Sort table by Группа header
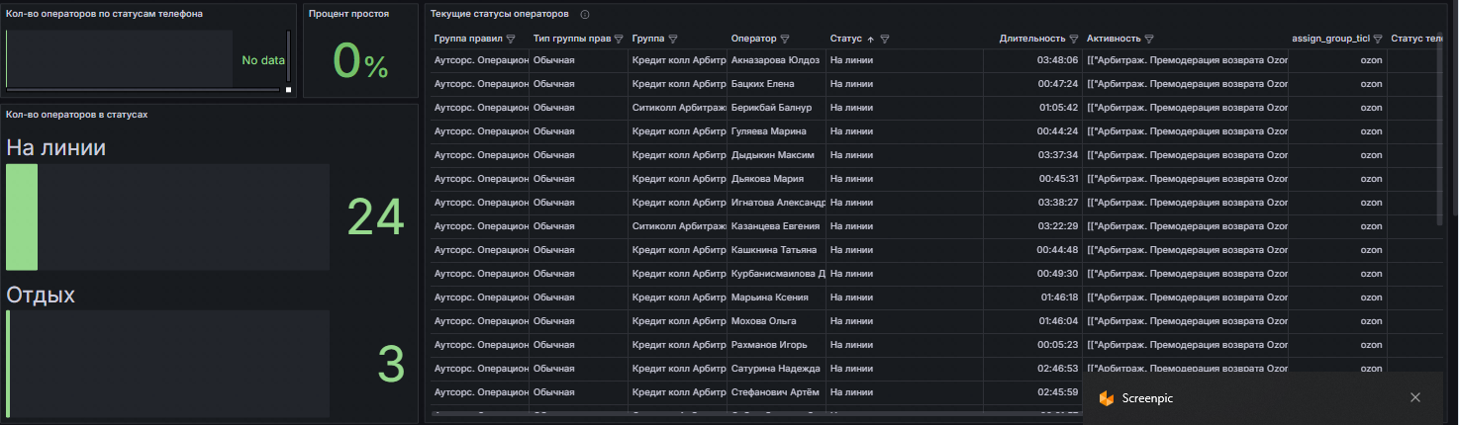Viewport: 1459px width, 425px height. 648,39
